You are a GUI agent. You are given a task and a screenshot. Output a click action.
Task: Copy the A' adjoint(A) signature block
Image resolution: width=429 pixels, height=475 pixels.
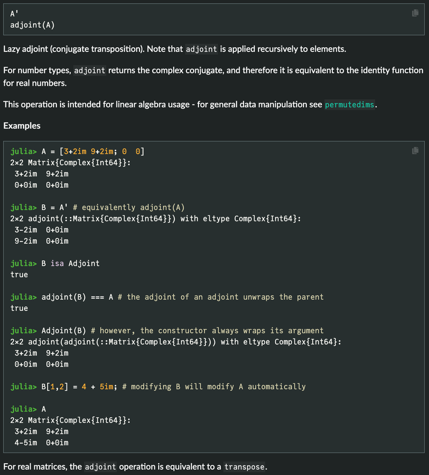click(x=415, y=13)
